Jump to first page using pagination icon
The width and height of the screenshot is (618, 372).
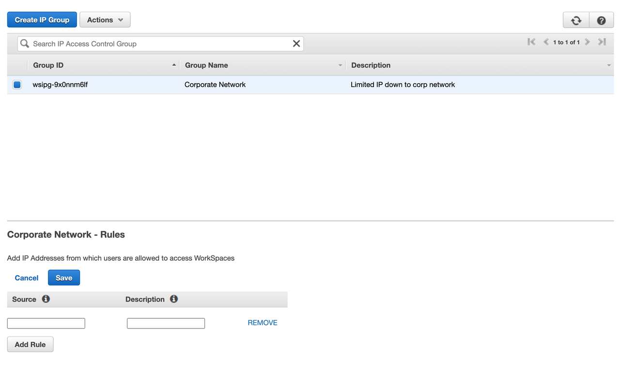click(531, 42)
